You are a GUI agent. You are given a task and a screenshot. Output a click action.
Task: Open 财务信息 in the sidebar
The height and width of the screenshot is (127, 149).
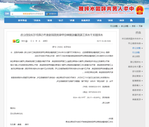pyautogui.click(x=137, y=90)
